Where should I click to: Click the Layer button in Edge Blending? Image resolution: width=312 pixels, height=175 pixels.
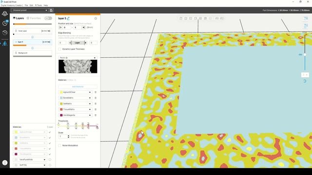coord(77,43)
